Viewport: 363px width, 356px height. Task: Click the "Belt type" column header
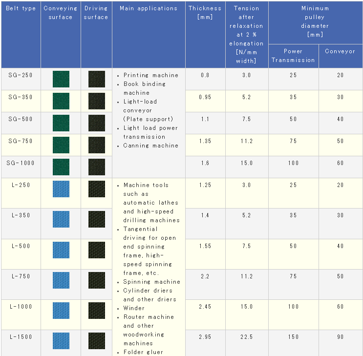[21, 9]
